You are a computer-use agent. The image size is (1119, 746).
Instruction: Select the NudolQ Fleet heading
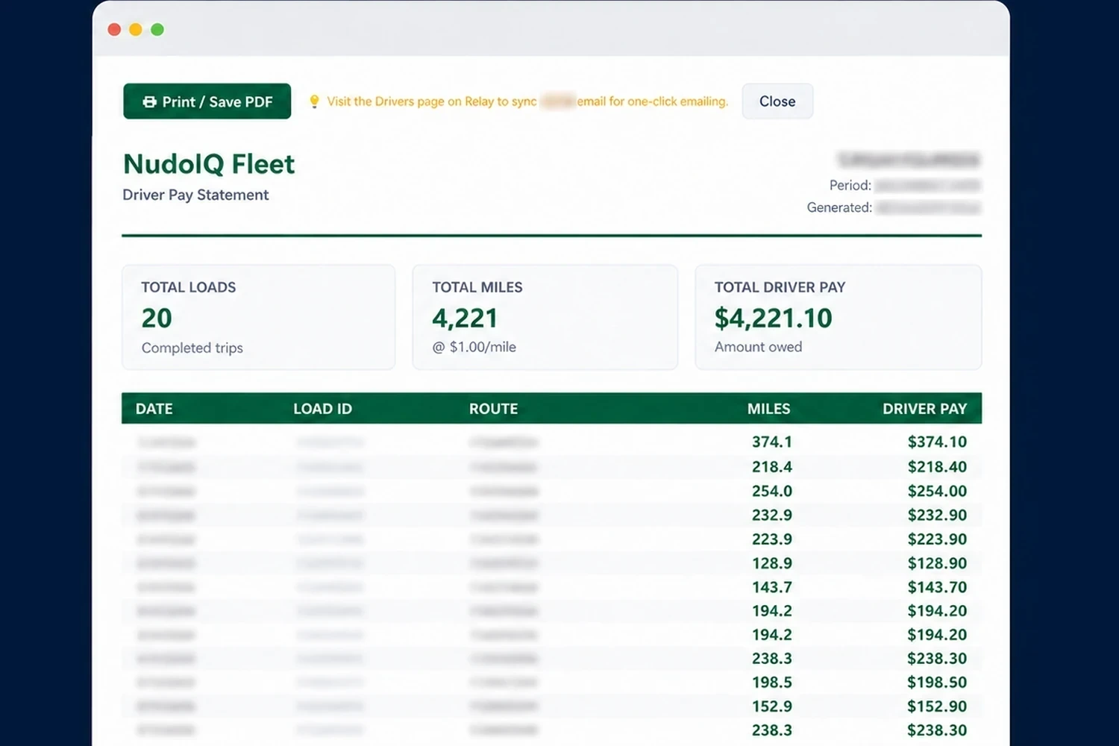coord(209,164)
